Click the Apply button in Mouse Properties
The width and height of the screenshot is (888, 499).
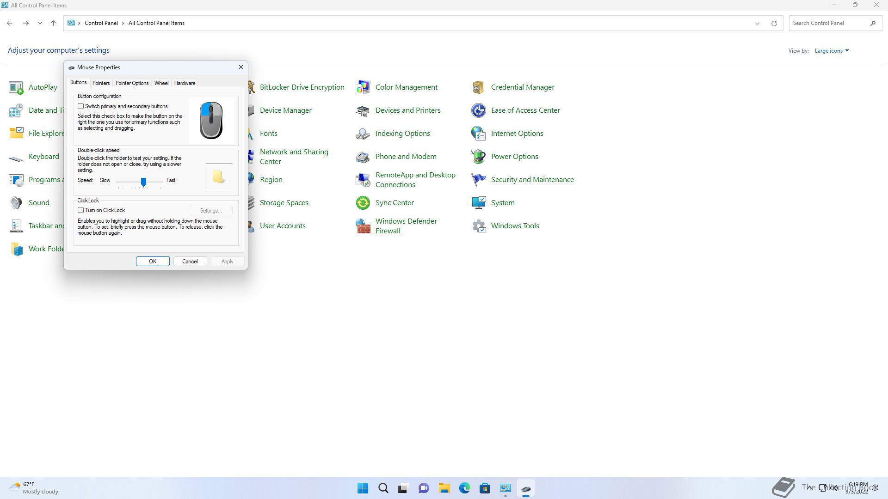pos(228,262)
